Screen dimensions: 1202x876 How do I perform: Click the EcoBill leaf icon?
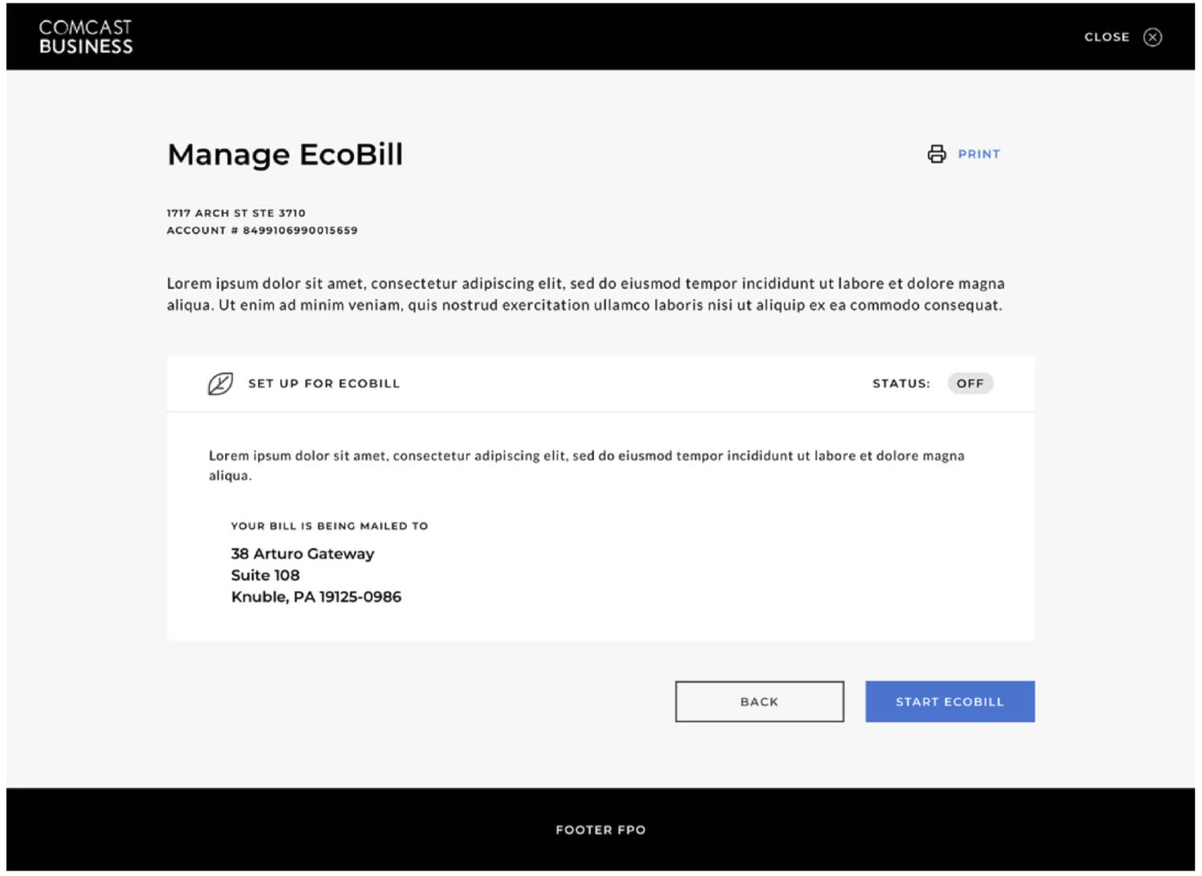220,383
